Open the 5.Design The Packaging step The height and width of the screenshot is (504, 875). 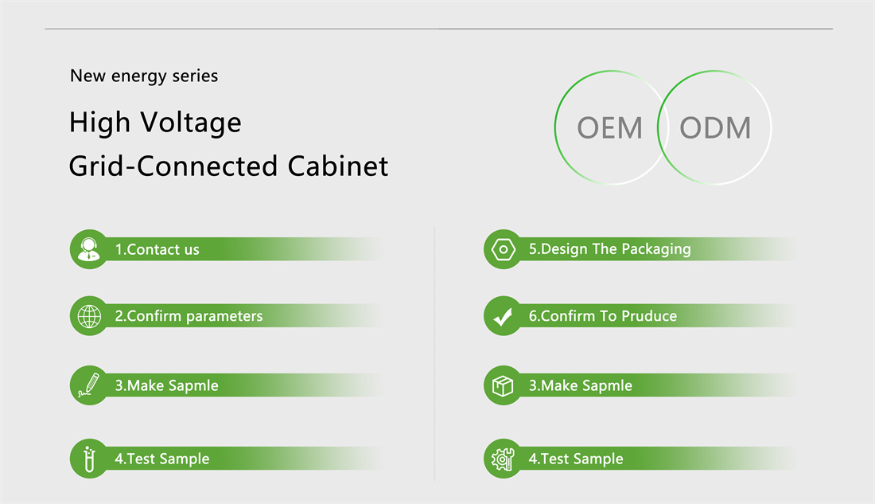[610, 249]
